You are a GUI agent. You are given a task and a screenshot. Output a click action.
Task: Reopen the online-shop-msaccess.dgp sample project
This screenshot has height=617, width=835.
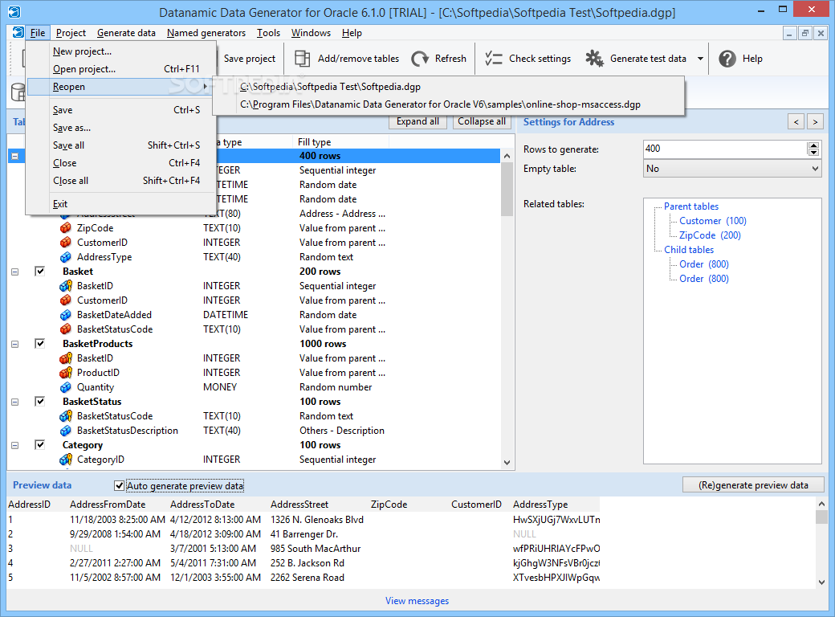pos(448,104)
